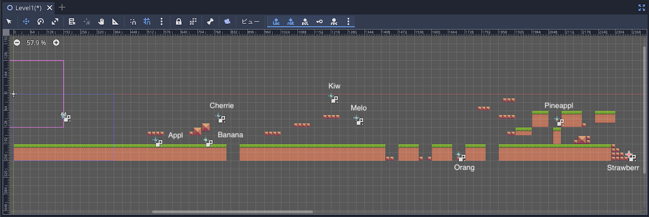Open skeleton bone options

tap(210, 21)
